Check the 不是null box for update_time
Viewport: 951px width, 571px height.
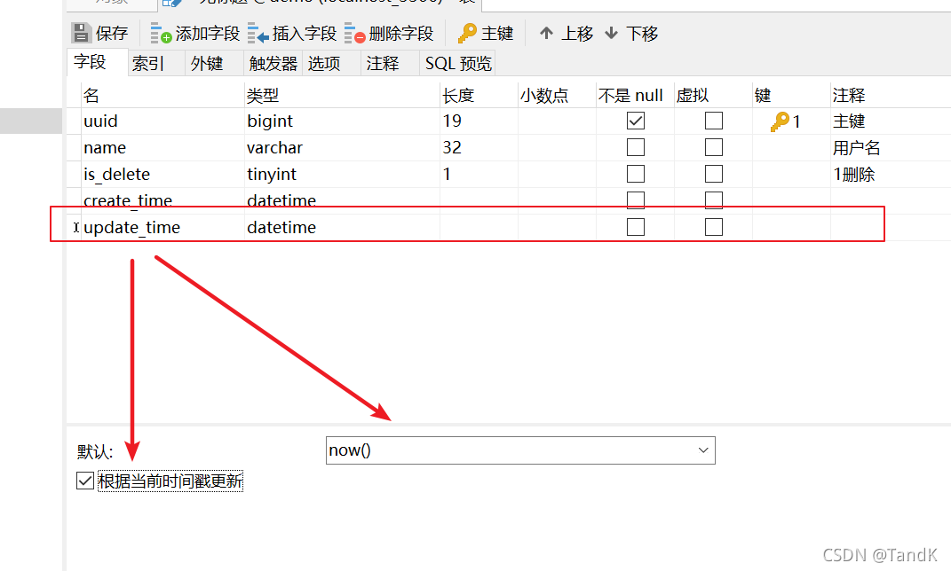pyautogui.click(x=635, y=227)
